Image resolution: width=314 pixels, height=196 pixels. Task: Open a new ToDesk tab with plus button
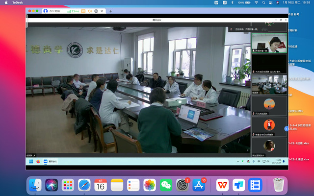tap(110, 11)
